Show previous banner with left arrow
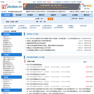94x94 pixels. 25,7
